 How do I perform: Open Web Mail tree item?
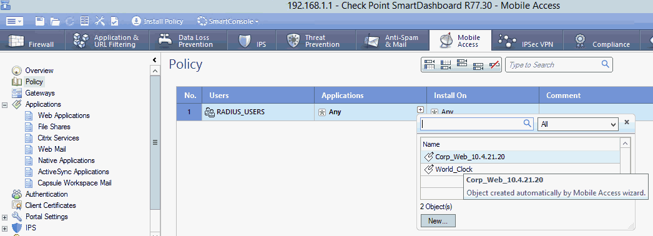click(x=52, y=149)
